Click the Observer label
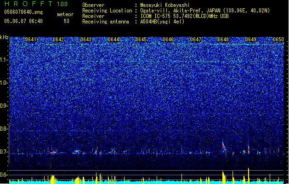Screen dimensions: 289x184 [x=93, y=5]
